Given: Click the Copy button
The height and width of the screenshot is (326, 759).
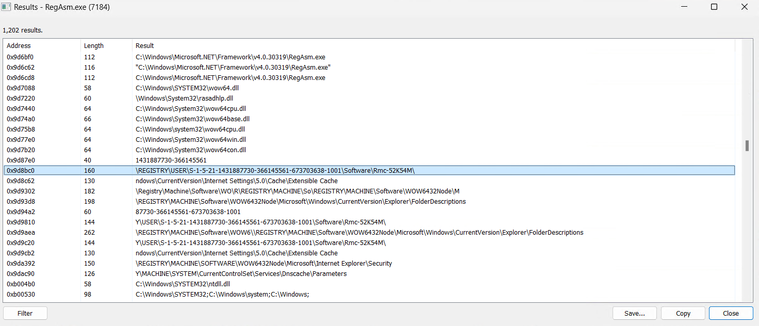Looking at the screenshot, I should 683,313.
